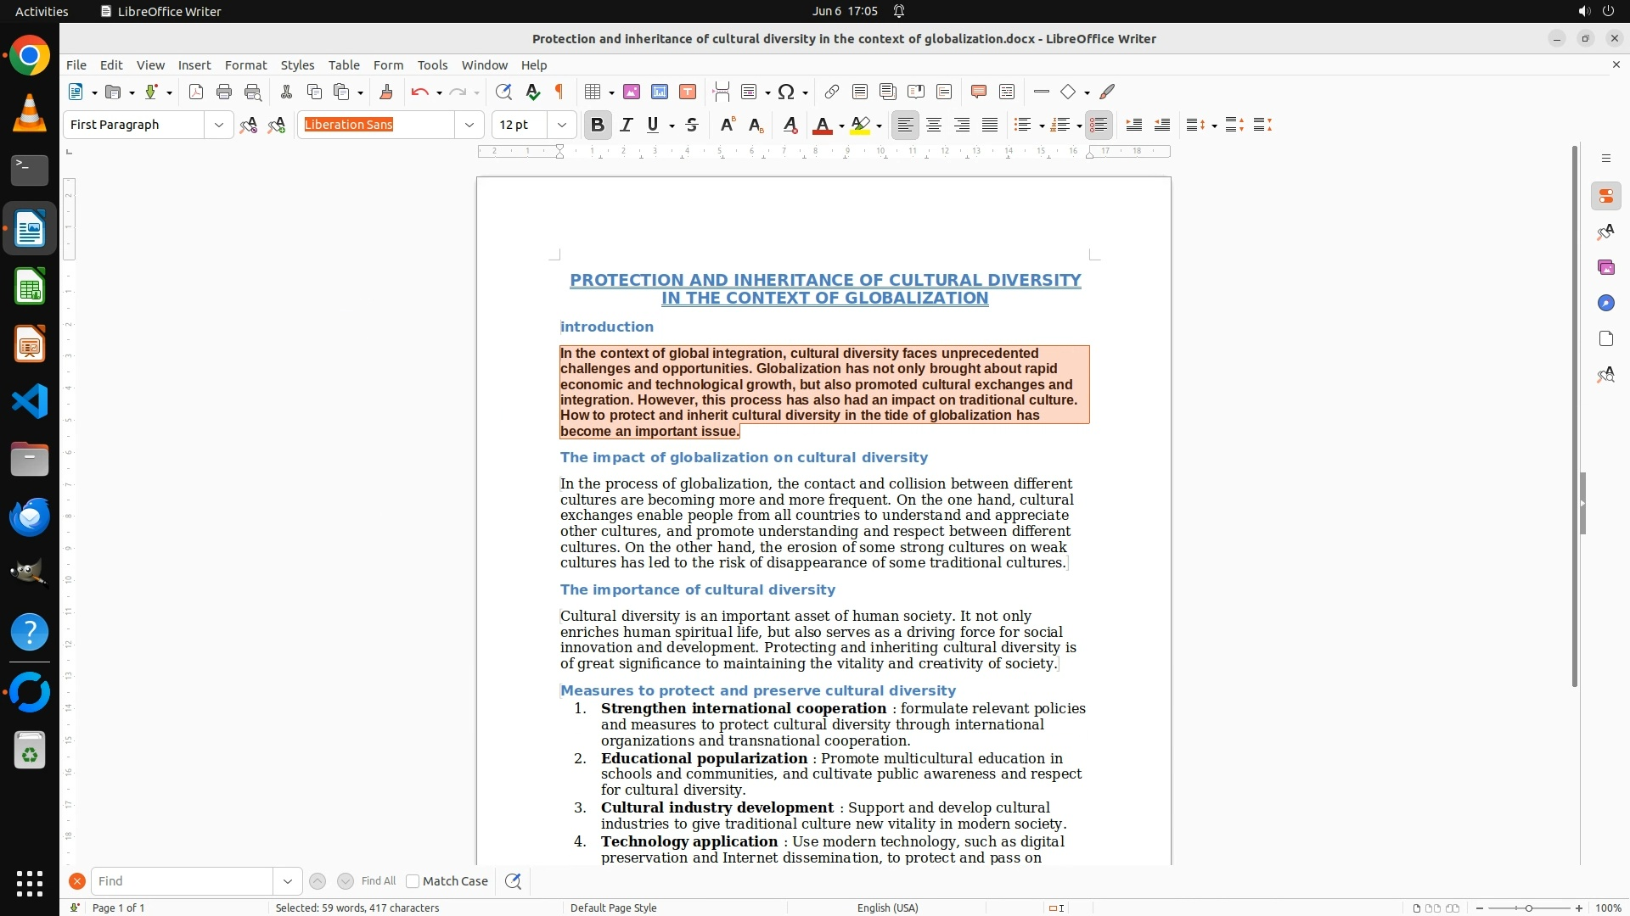
Task: Toggle Italic text formatting
Action: click(627, 125)
